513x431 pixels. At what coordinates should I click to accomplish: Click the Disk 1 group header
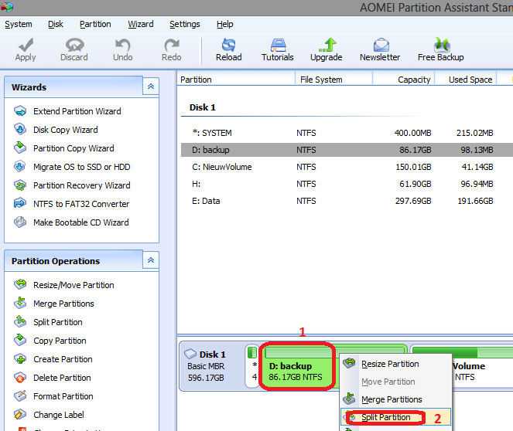point(203,107)
